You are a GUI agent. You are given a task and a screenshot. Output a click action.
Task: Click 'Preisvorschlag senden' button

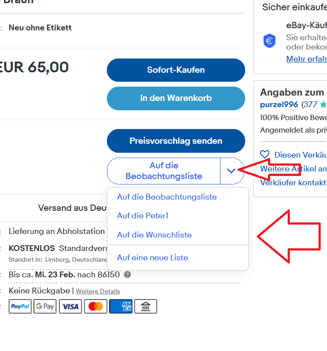[x=176, y=141]
